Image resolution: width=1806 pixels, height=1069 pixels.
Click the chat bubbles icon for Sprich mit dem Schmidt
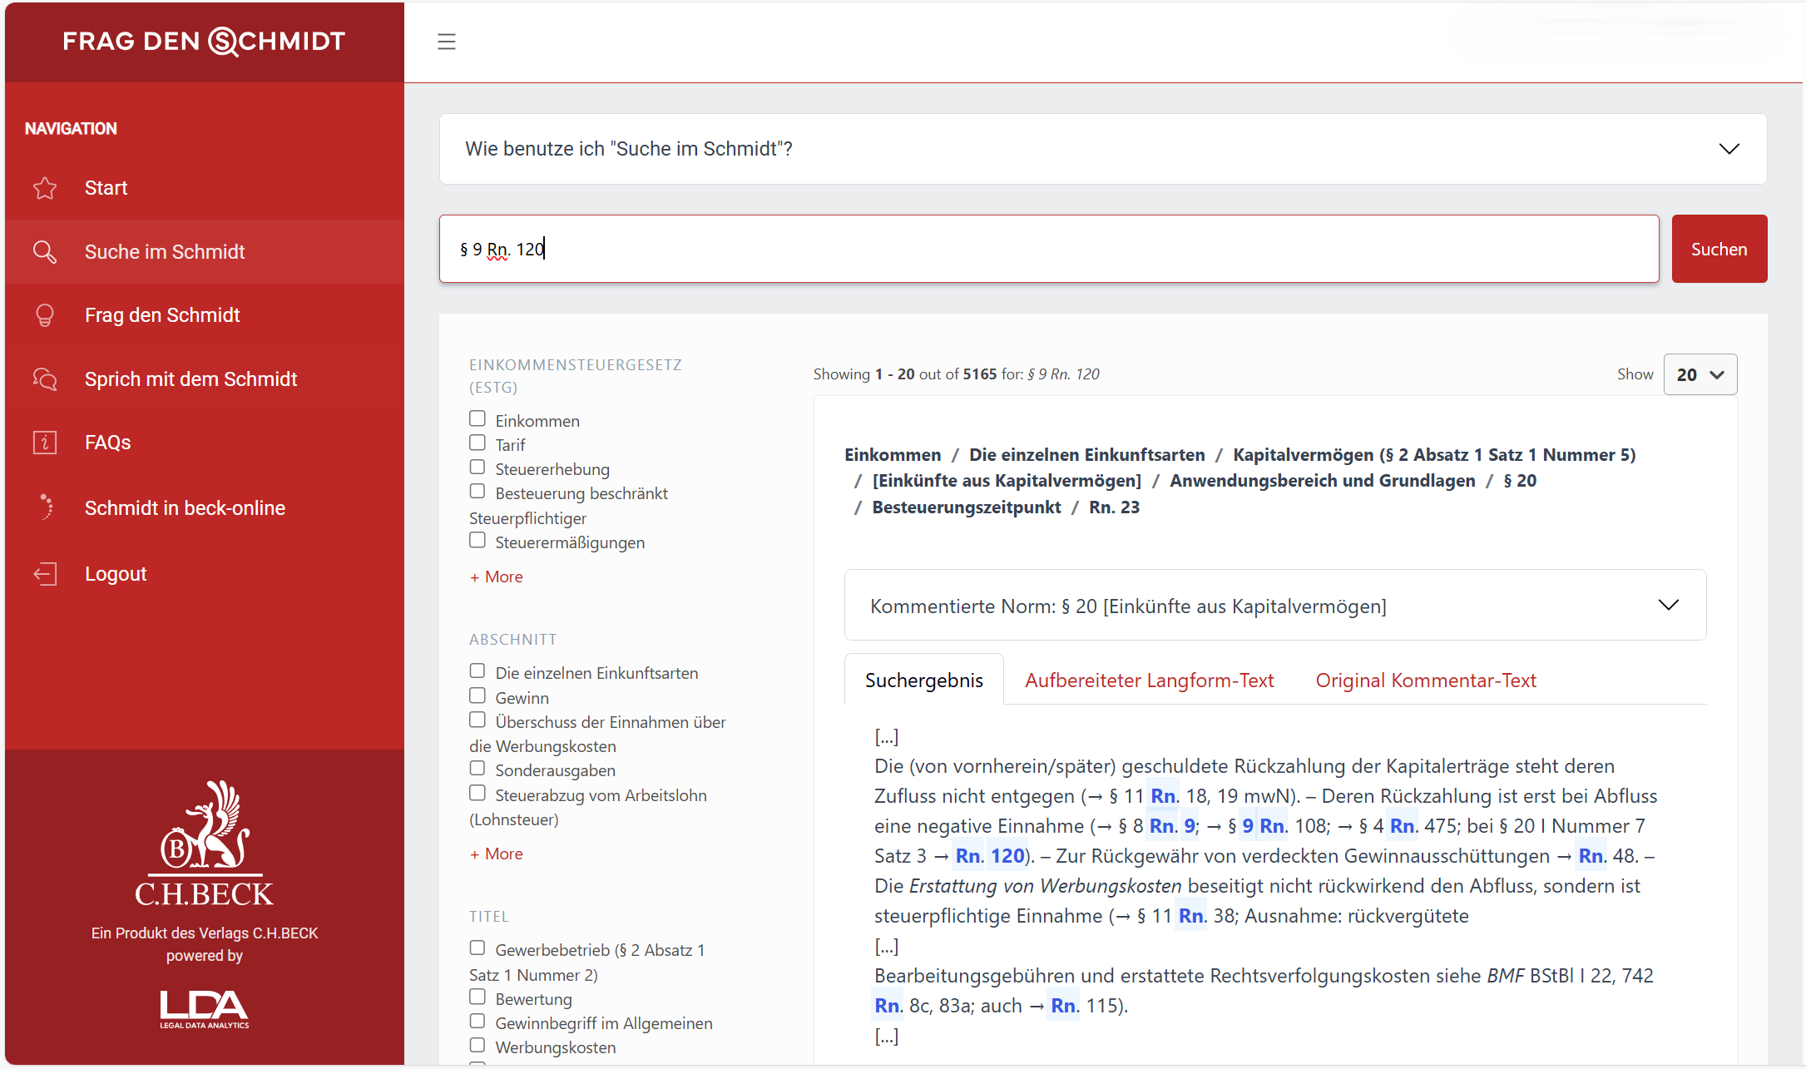coord(45,379)
